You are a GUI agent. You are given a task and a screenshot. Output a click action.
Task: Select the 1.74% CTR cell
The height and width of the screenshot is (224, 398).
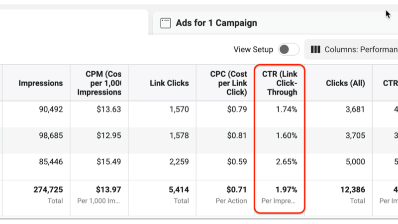[286, 110]
